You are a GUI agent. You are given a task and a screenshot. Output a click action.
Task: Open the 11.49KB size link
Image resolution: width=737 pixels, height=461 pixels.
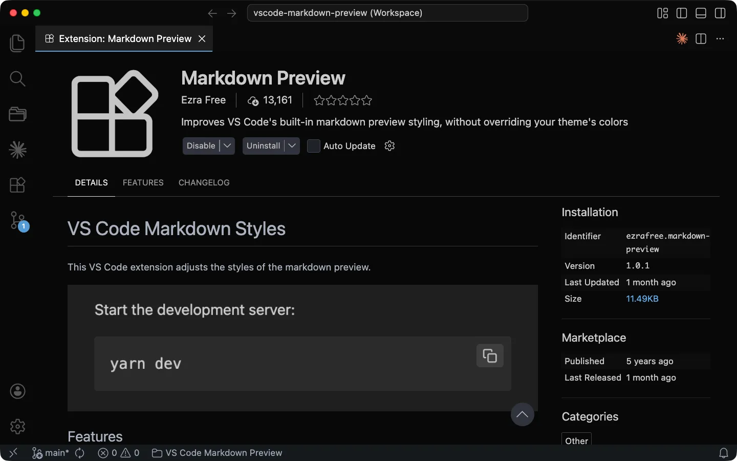(x=642, y=299)
